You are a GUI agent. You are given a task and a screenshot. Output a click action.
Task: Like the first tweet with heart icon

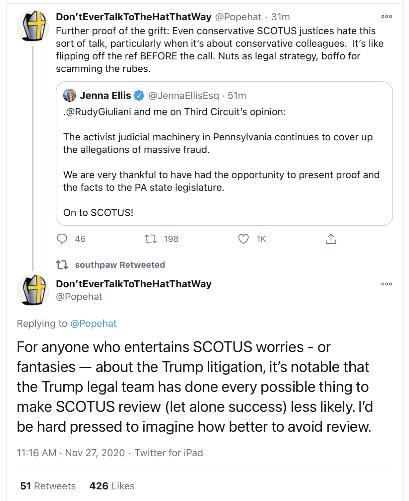coord(243,239)
